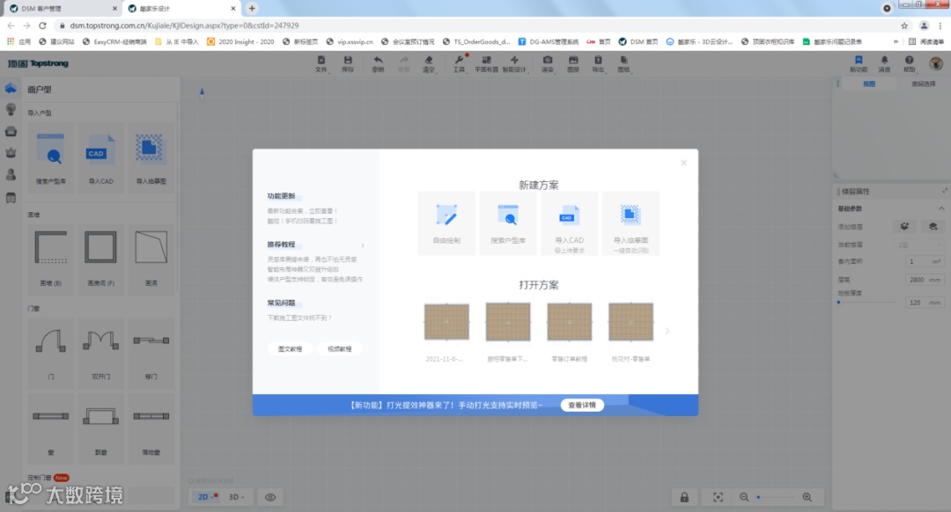Select 搜索户型库 in new project dialog
Image resolution: width=951 pixels, height=512 pixels.
pyautogui.click(x=508, y=223)
